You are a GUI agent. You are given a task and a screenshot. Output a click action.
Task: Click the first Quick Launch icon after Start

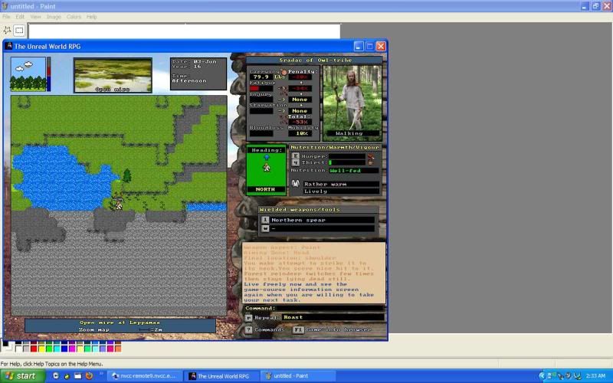[x=55, y=375]
